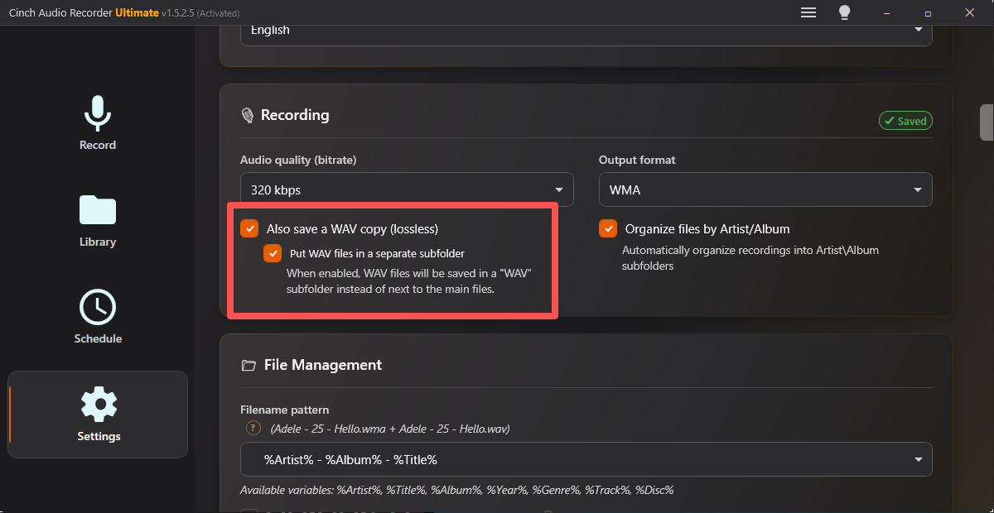This screenshot has height=513, width=994.
Task: Click the Library folder icon
Action: pyautogui.click(x=98, y=210)
